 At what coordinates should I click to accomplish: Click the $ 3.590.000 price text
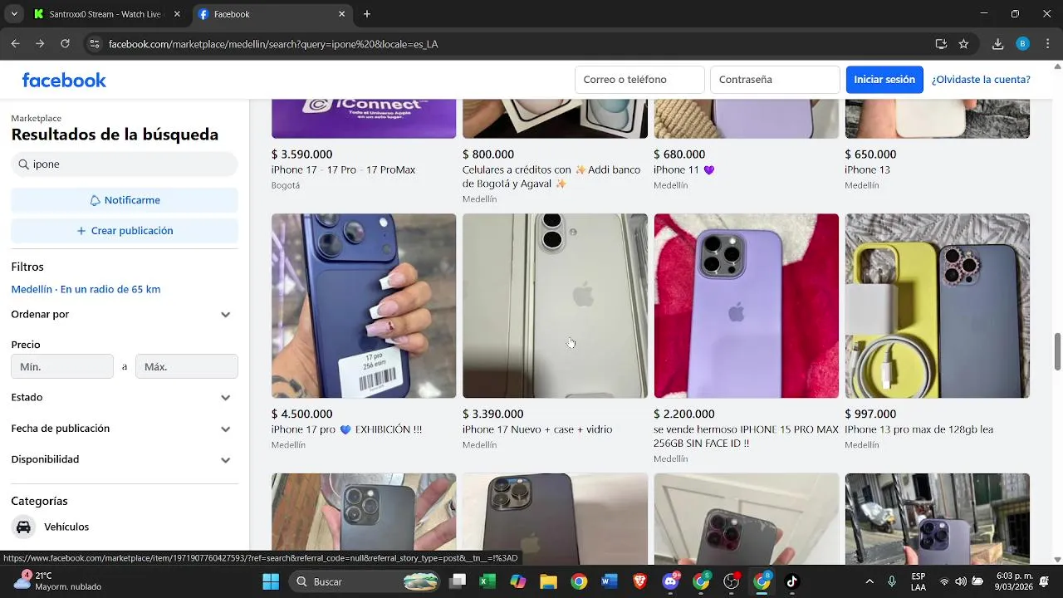click(302, 154)
